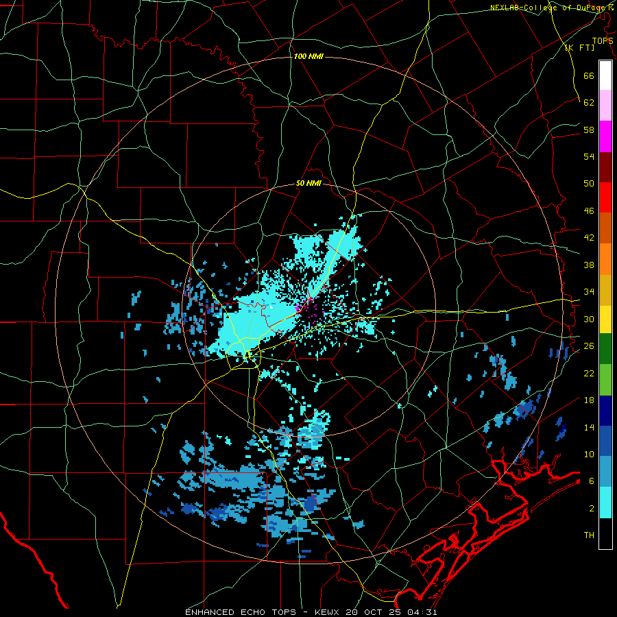Pick the light blue legend swatch
617x617 pixels.
coord(605,472)
